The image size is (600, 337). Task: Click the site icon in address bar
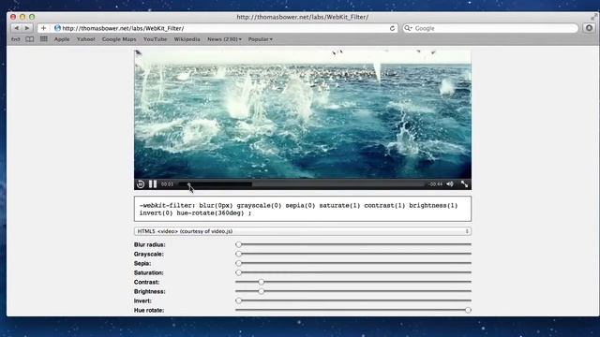coord(57,28)
